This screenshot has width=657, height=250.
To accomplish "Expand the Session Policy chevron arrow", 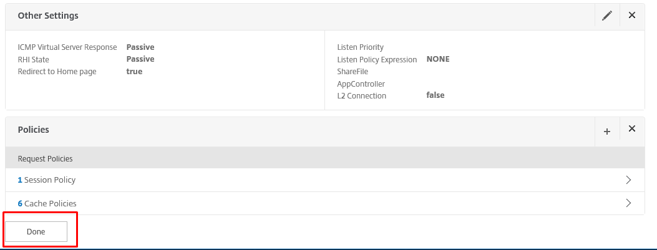I will click(x=628, y=180).
